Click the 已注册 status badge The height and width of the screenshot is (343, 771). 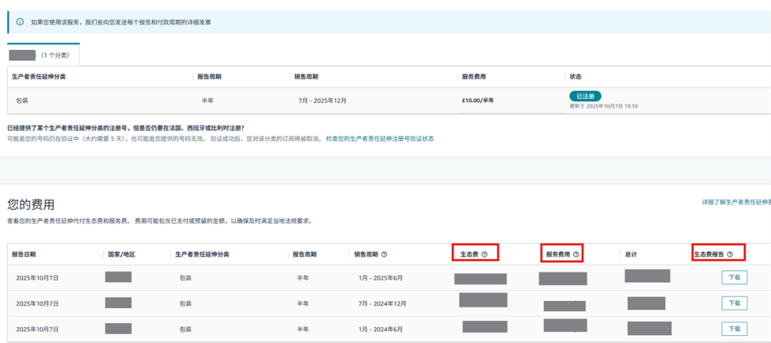pos(585,96)
